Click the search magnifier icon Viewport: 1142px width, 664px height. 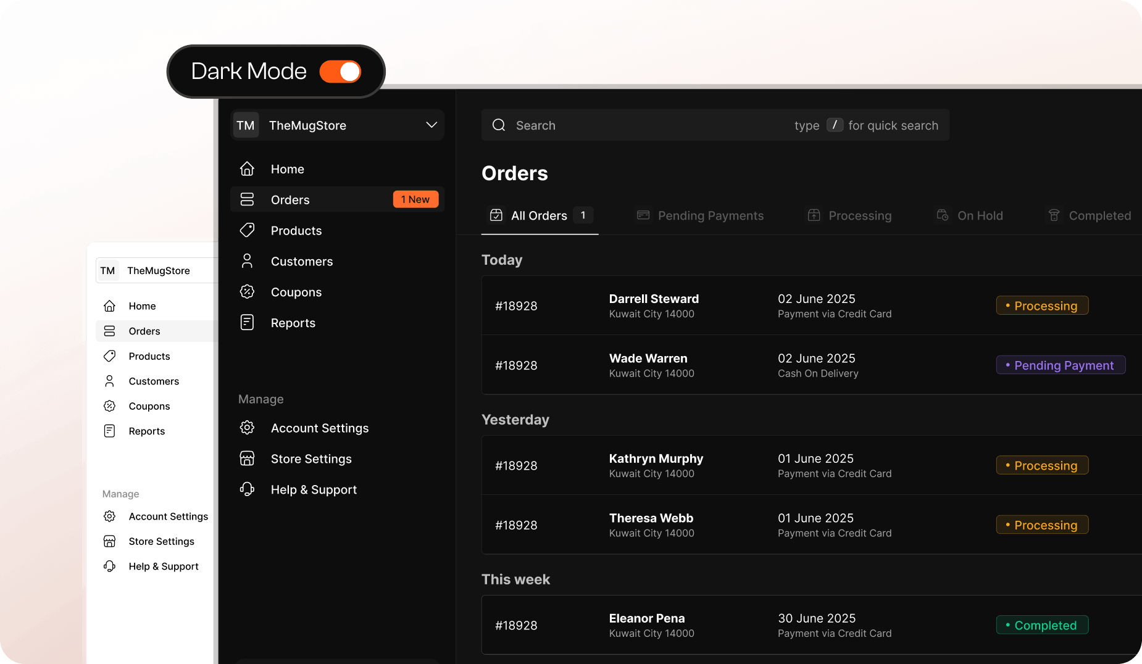point(499,125)
